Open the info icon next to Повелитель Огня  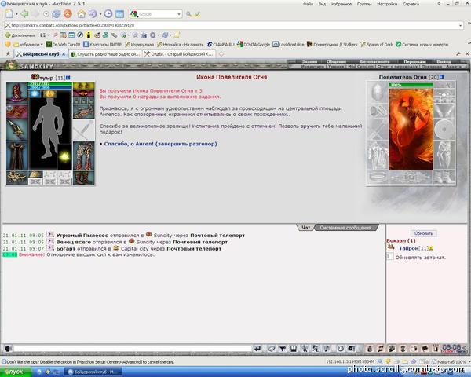pyautogui.click(x=441, y=77)
